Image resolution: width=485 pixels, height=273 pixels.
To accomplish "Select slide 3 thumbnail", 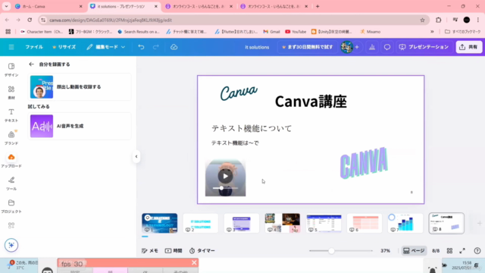I will (241, 223).
